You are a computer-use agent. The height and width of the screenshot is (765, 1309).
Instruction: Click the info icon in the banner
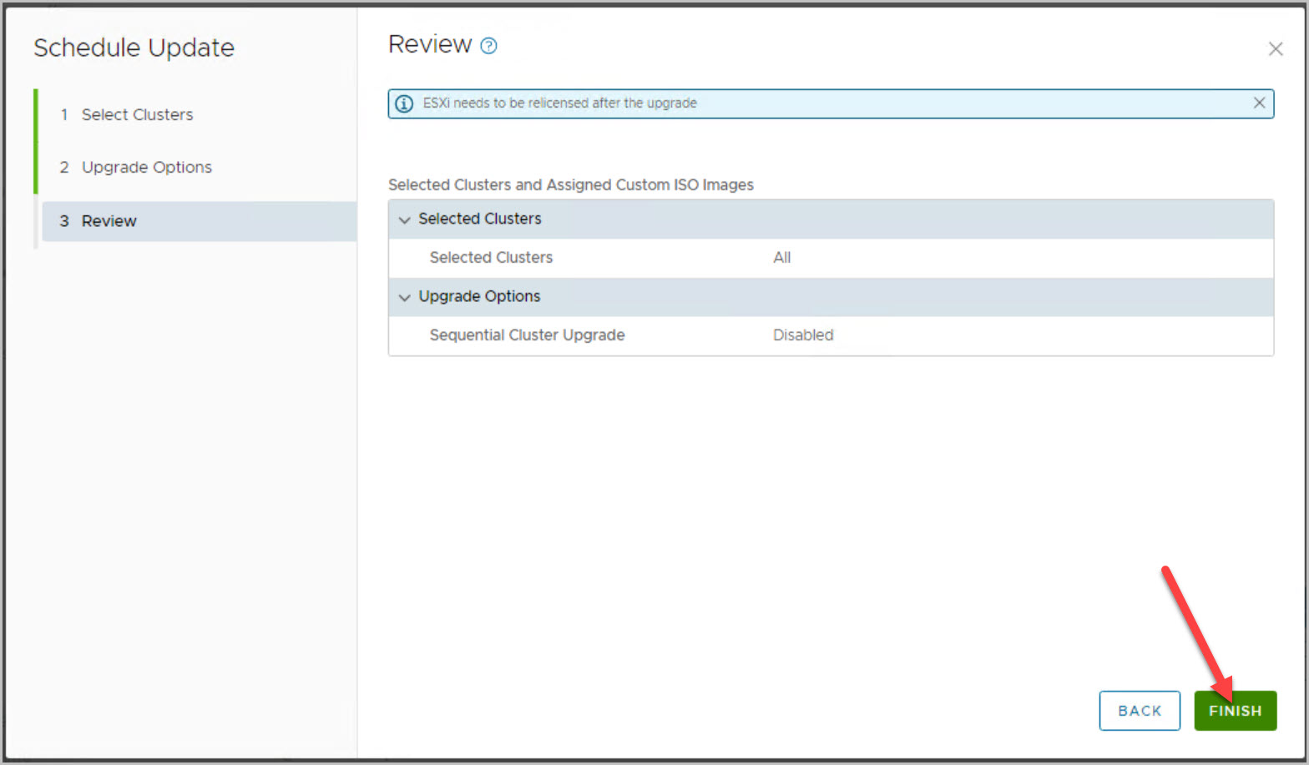tap(404, 103)
